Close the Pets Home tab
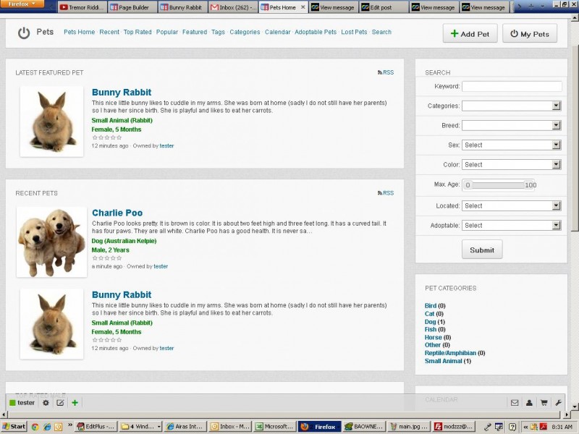The height and width of the screenshot is (434, 579). 303,7
